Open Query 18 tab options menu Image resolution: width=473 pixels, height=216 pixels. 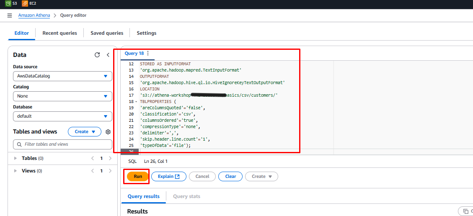pyautogui.click(x=148, y=54)
